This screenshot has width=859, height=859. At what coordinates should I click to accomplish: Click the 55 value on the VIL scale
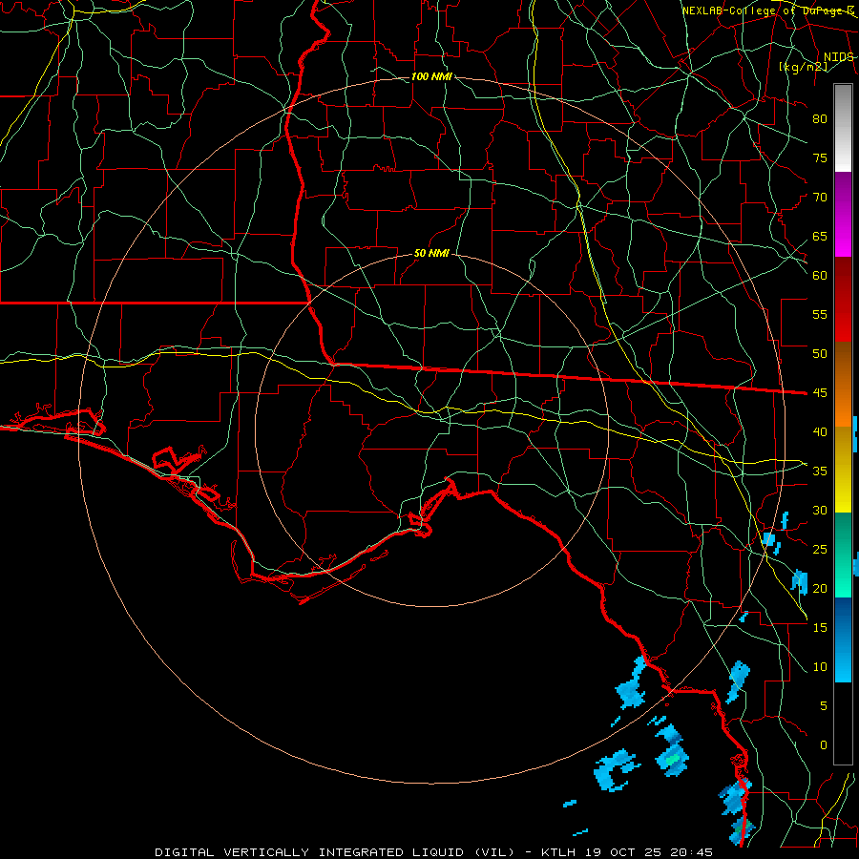[x=820, y=315]
